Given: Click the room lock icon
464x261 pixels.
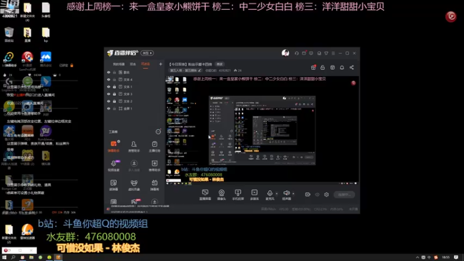Looking at the screenshot, I should coord(322,67).
